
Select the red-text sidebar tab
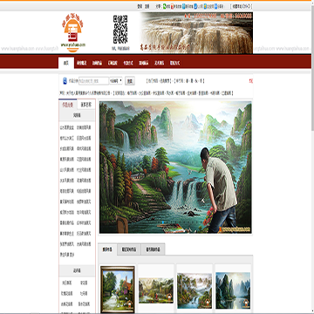click(x=68, y=105)
